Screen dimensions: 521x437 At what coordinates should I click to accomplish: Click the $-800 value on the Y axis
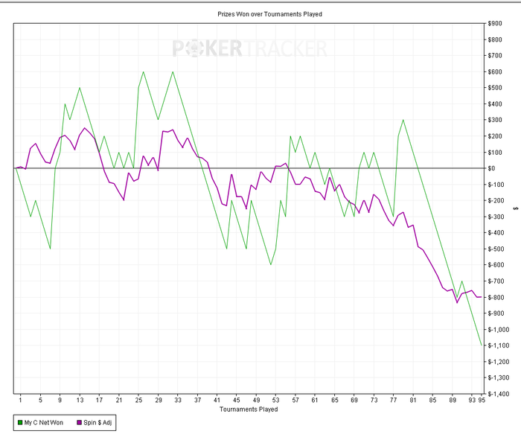coord(496,298)
